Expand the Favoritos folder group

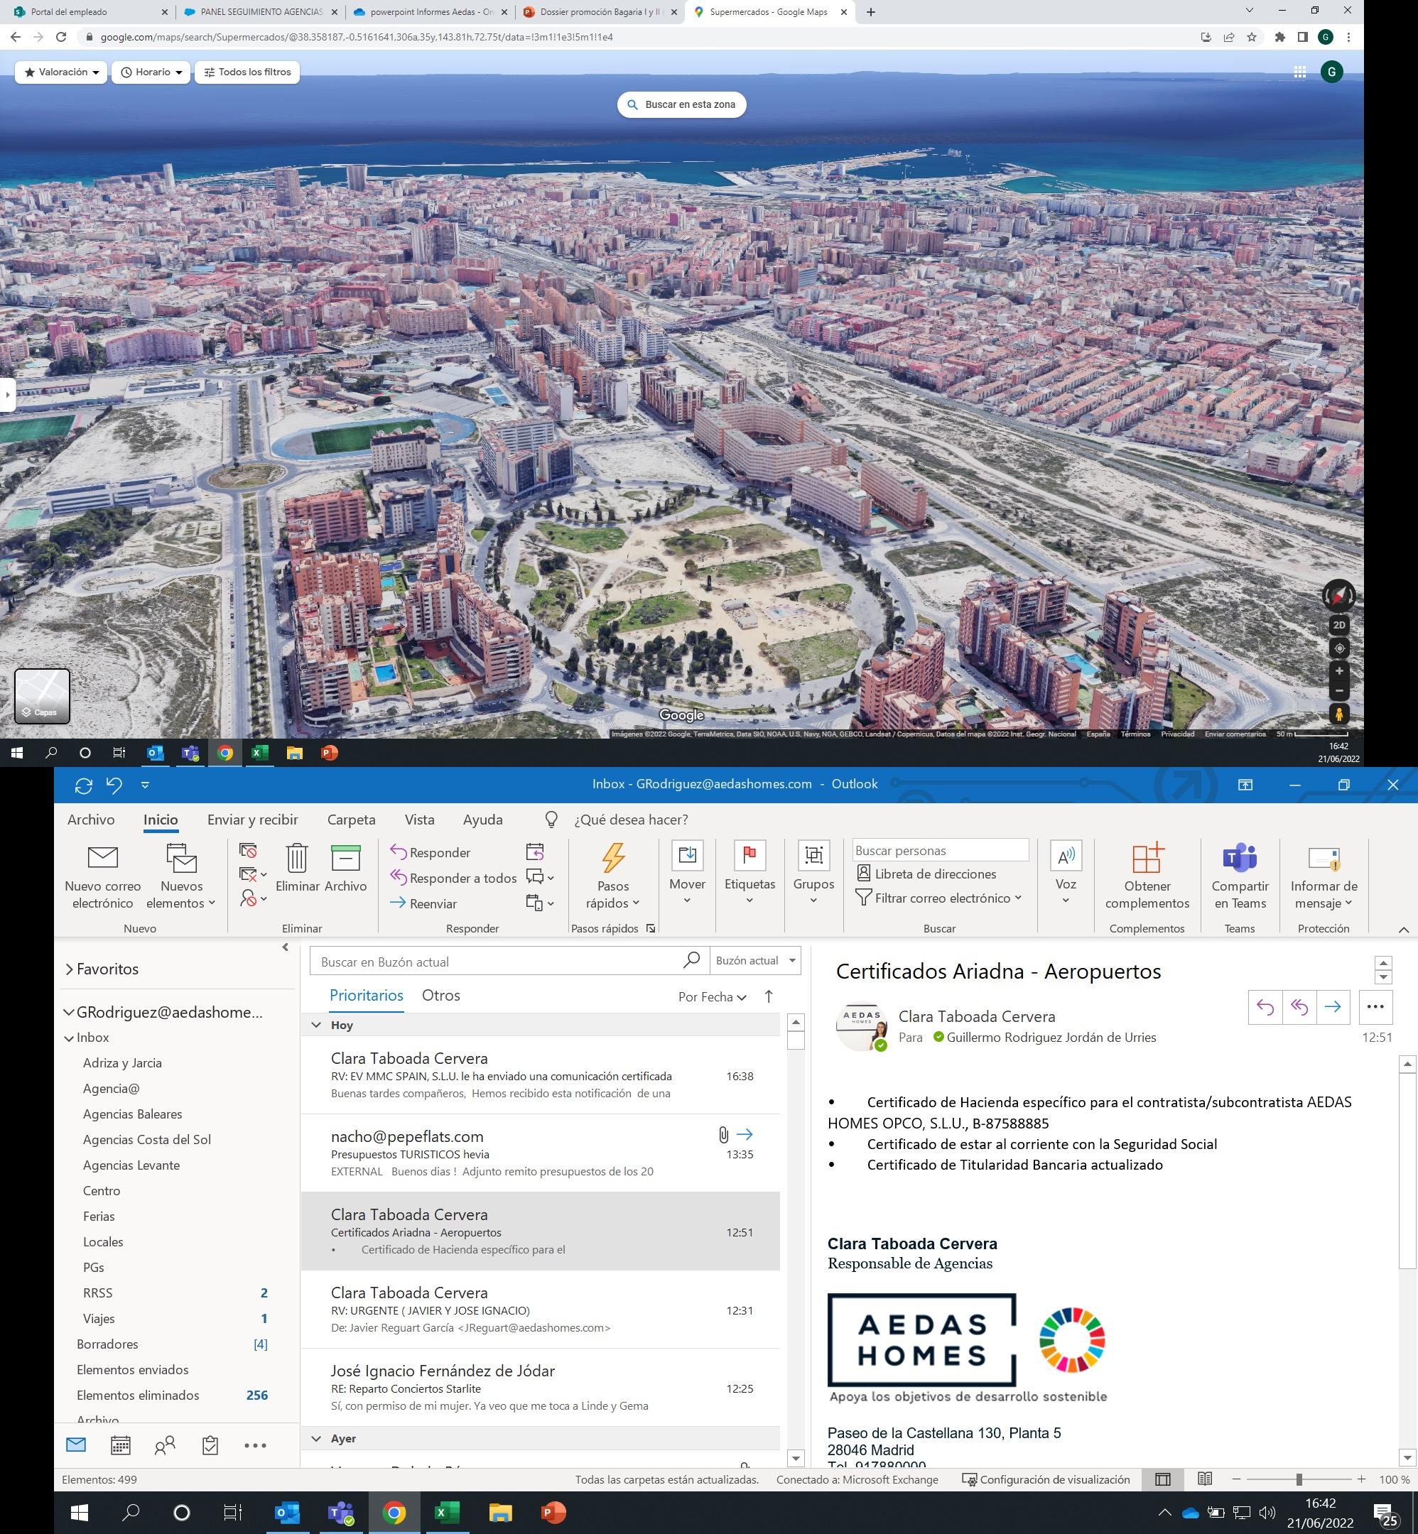70,969
